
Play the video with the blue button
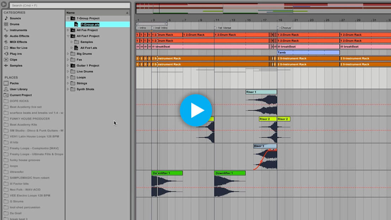(196, 110)
